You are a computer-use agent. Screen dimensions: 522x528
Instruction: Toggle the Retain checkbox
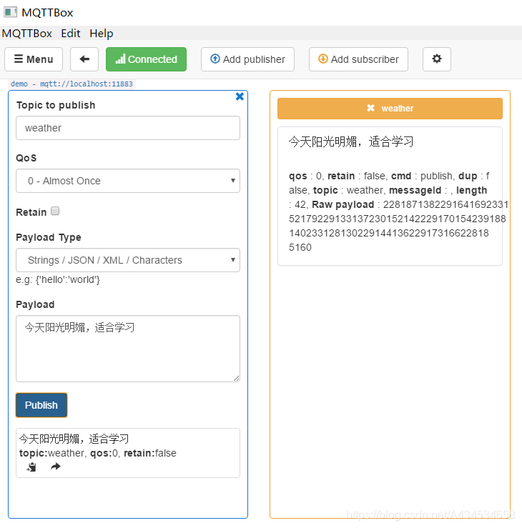click(x=55, y=211)
